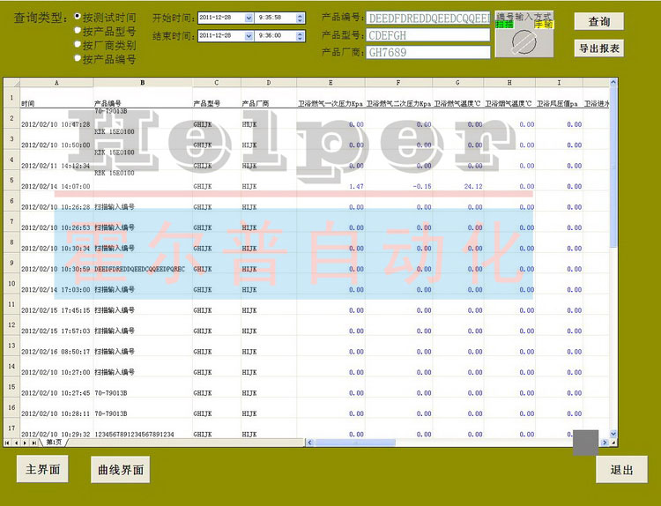Select column B header
This screenshot has height=506, width=661.
tap(143, 83)
